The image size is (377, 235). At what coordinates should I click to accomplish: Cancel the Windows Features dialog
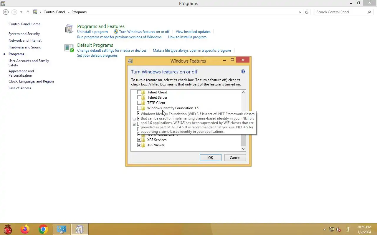pyautogui.click(x=235, y=158)
